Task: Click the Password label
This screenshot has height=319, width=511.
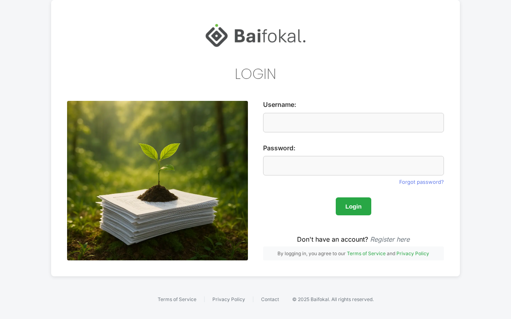Action: click(x=279, y=148)
